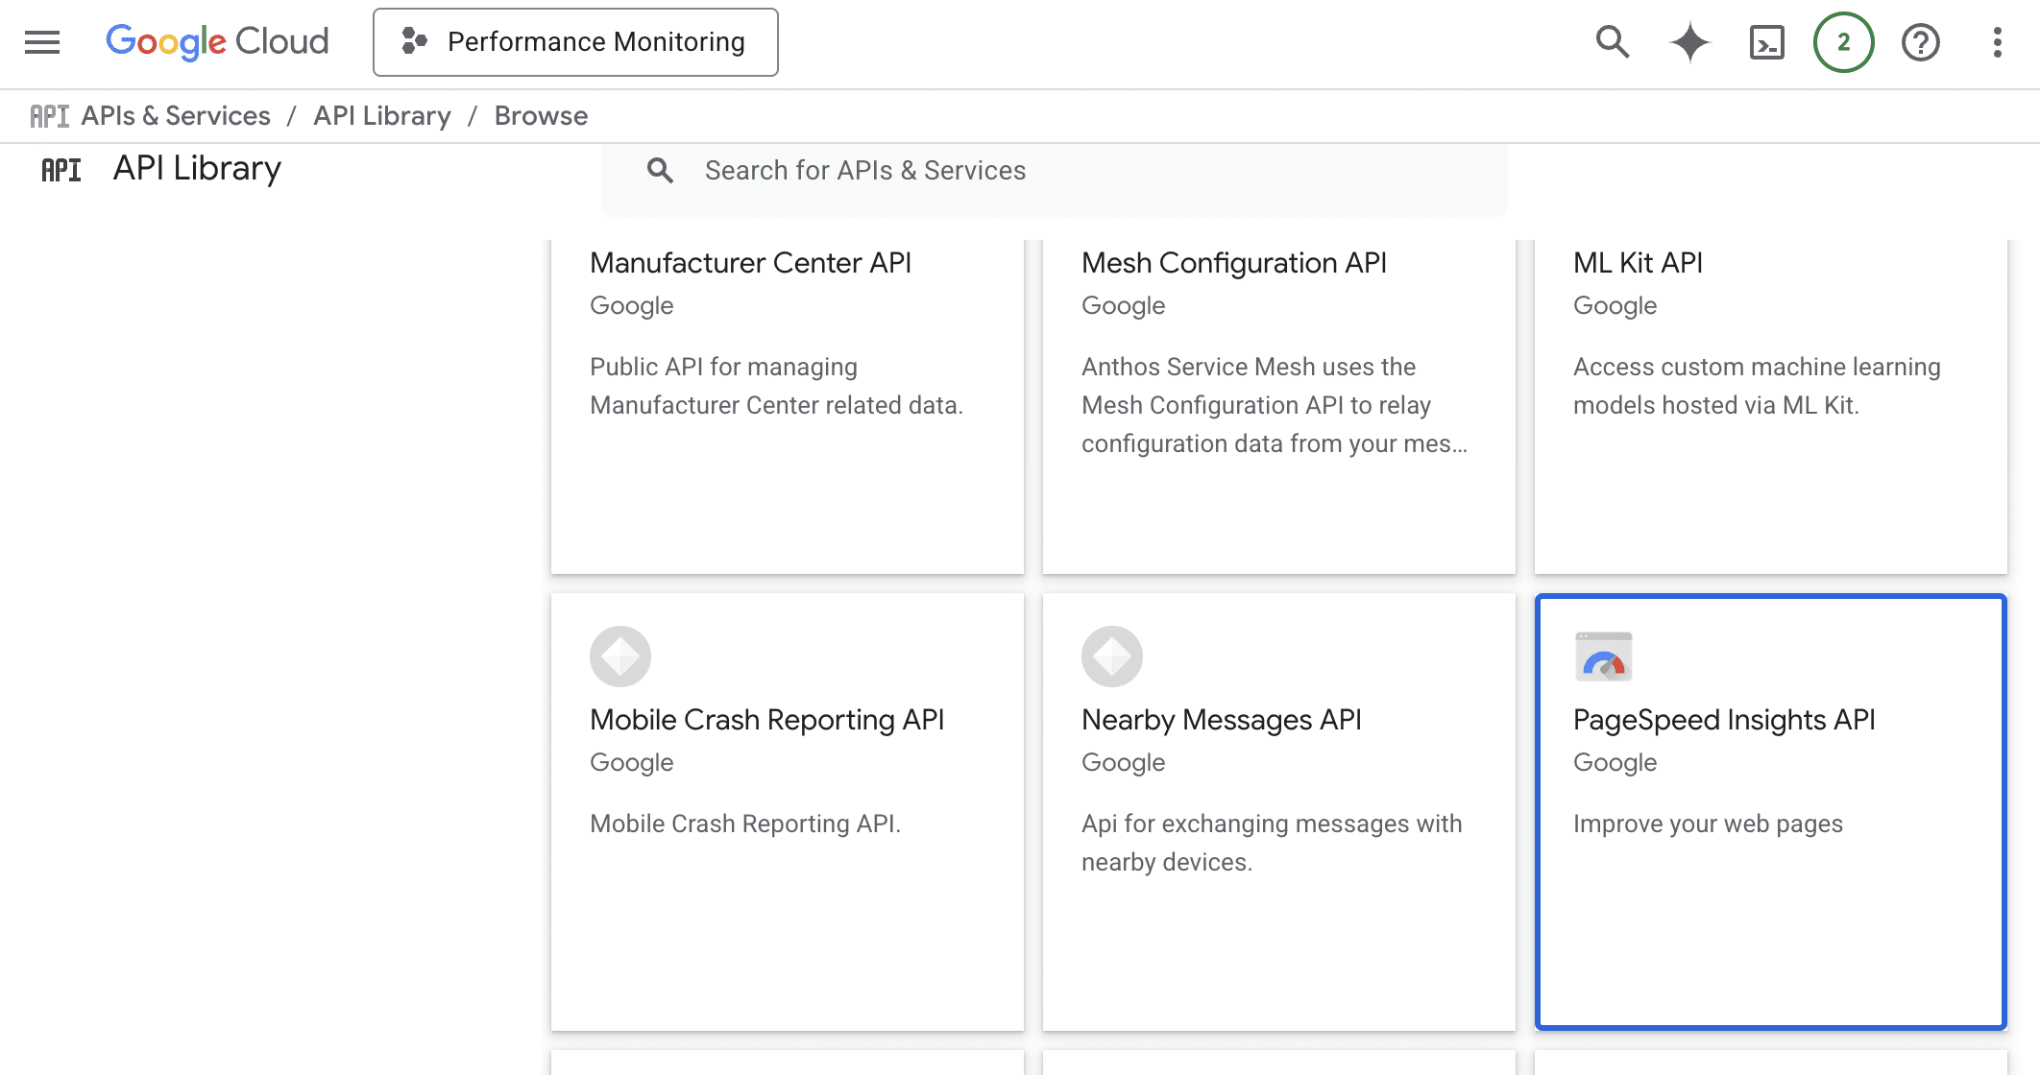Viewport: 2040px width, 1075px height.
Task: Open the navigation hamburger menu
Action: [40, 42]
